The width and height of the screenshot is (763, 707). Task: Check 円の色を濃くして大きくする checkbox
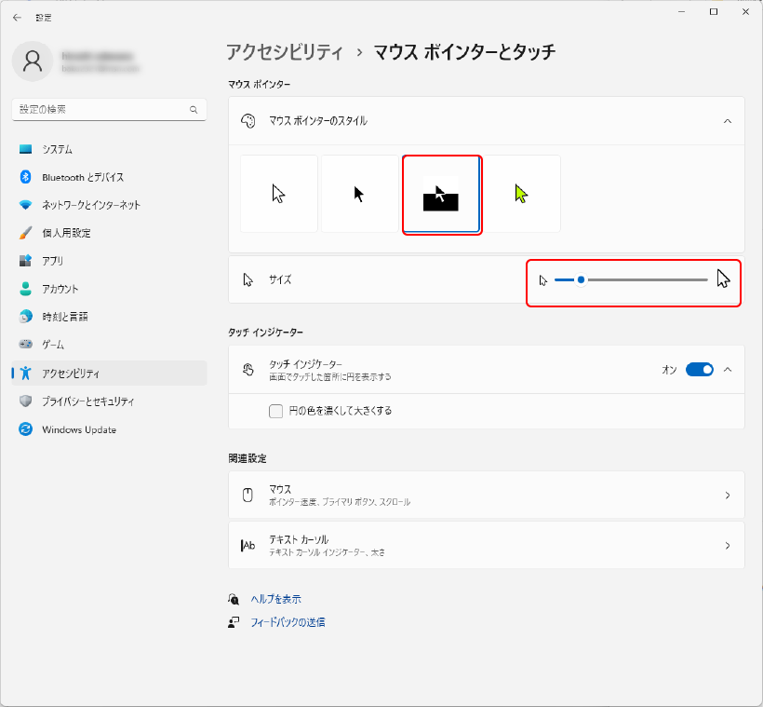click(x=275, y=411)
